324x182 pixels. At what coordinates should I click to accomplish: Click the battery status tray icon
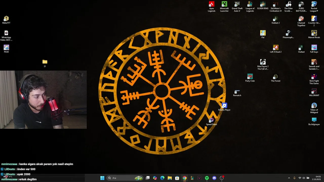click(308, 178)
